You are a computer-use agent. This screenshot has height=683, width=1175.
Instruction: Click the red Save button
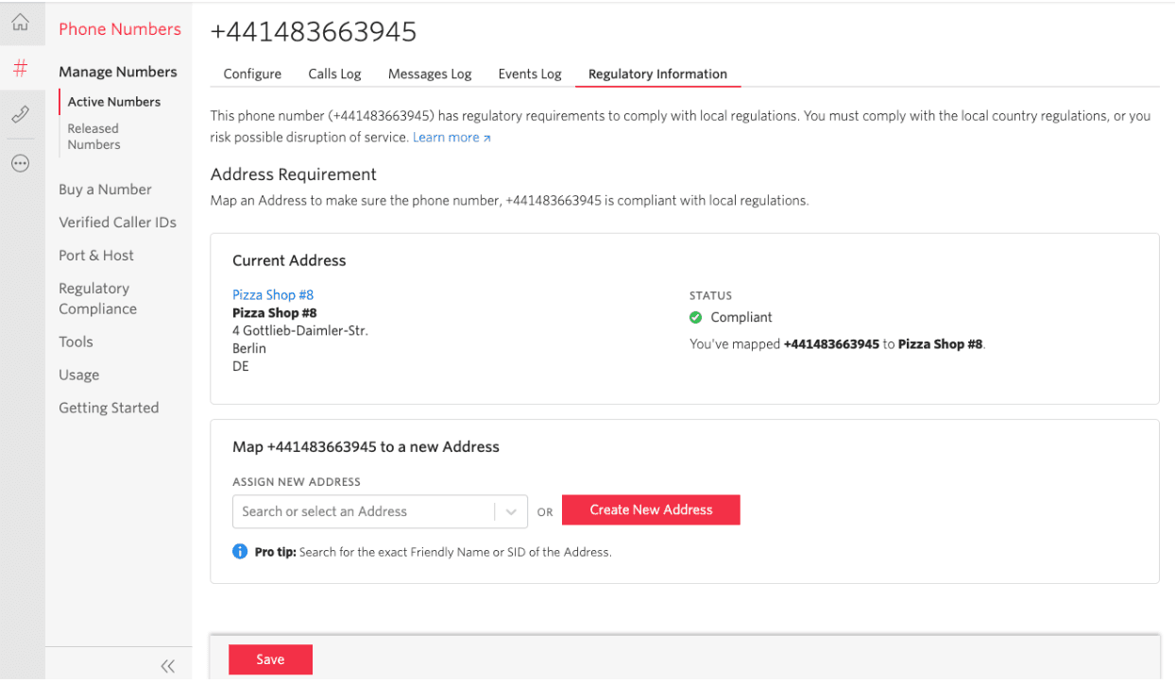click(270, 659)
